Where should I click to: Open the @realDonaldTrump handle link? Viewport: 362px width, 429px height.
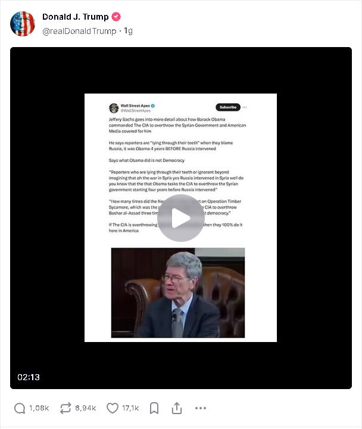pyautogui.click(x=79, y=31)
